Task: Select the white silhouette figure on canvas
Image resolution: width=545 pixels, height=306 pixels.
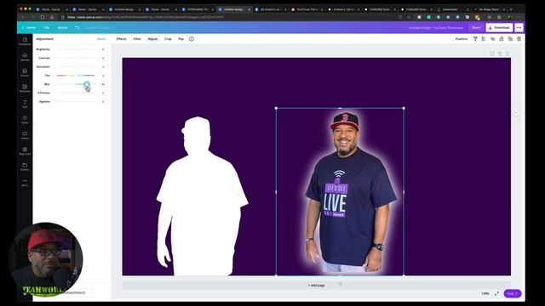Action: [x=202, y=196]
